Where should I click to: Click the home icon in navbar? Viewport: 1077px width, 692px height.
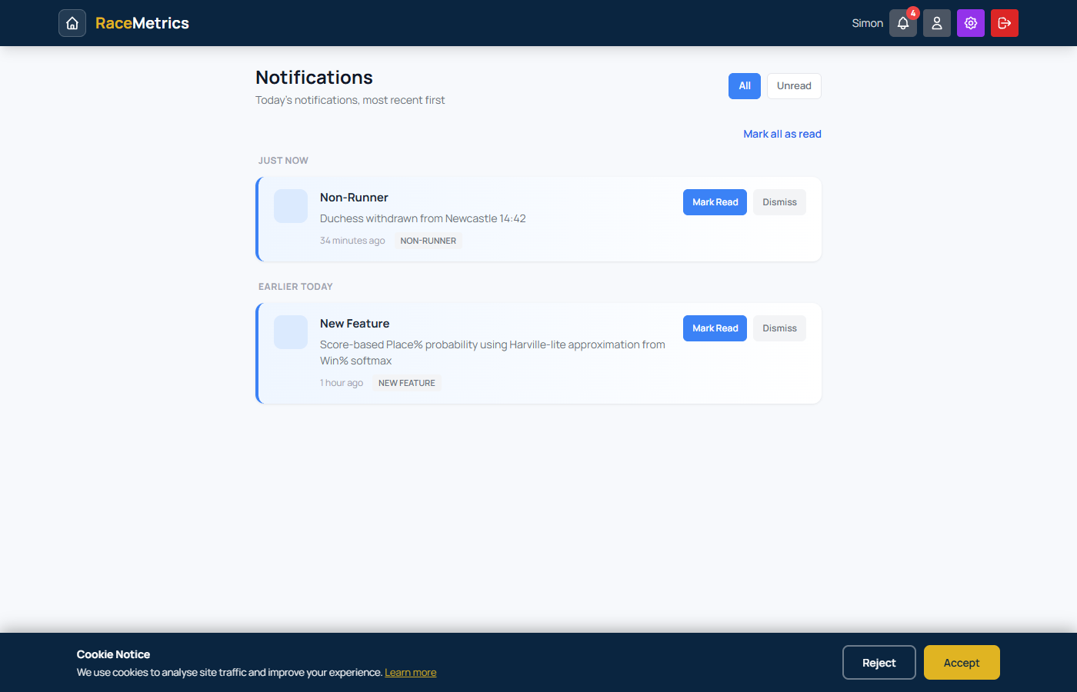click(x=72, y=23)
